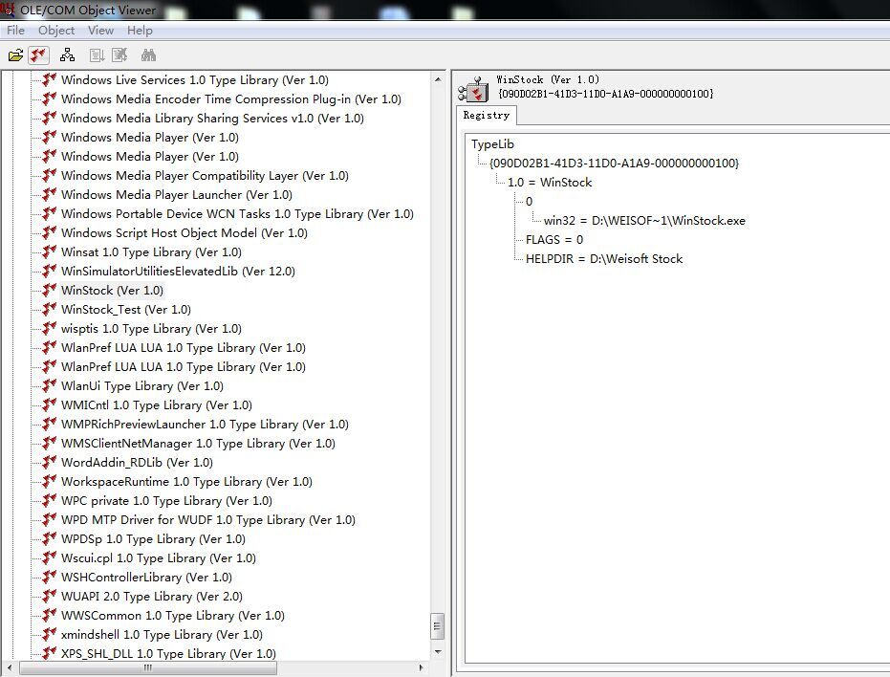Toggle the Expert Mode toolbar icon
Screen dimensions: 890x677
coord(38,55)
